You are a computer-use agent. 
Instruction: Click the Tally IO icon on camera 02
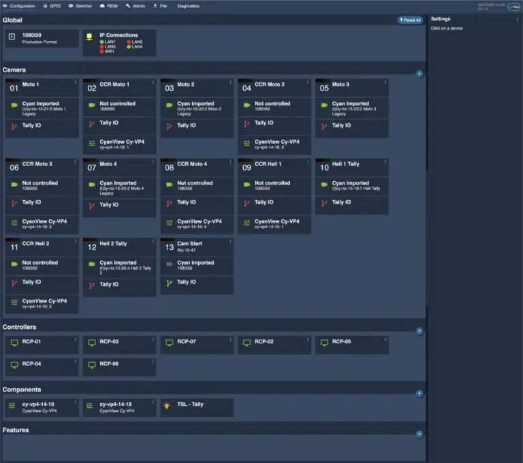coord(91,124)
